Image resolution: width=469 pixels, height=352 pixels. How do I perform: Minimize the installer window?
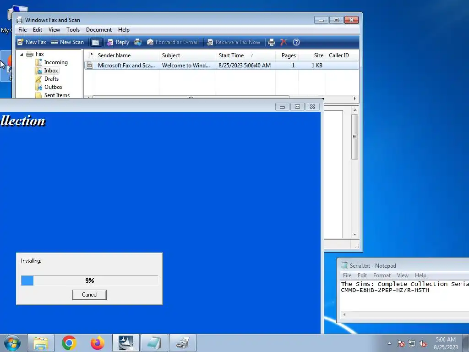click(282, 107)
